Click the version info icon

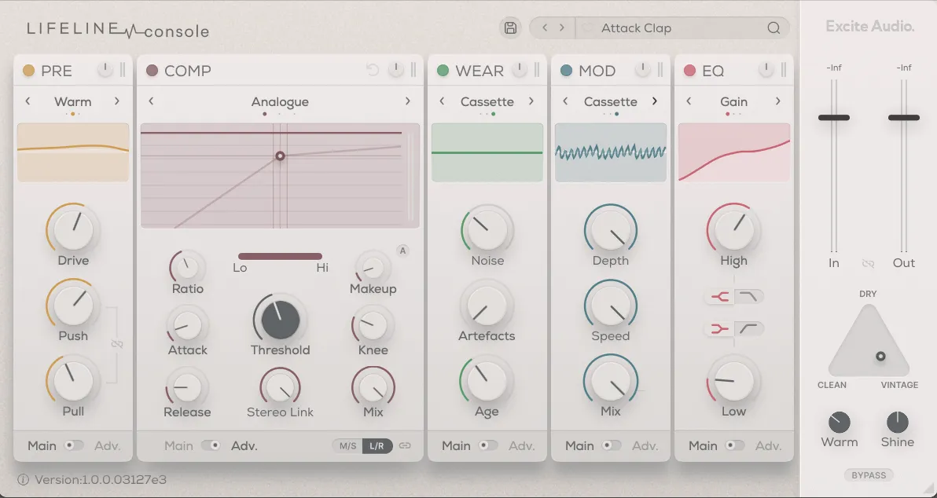click(24, 479)
